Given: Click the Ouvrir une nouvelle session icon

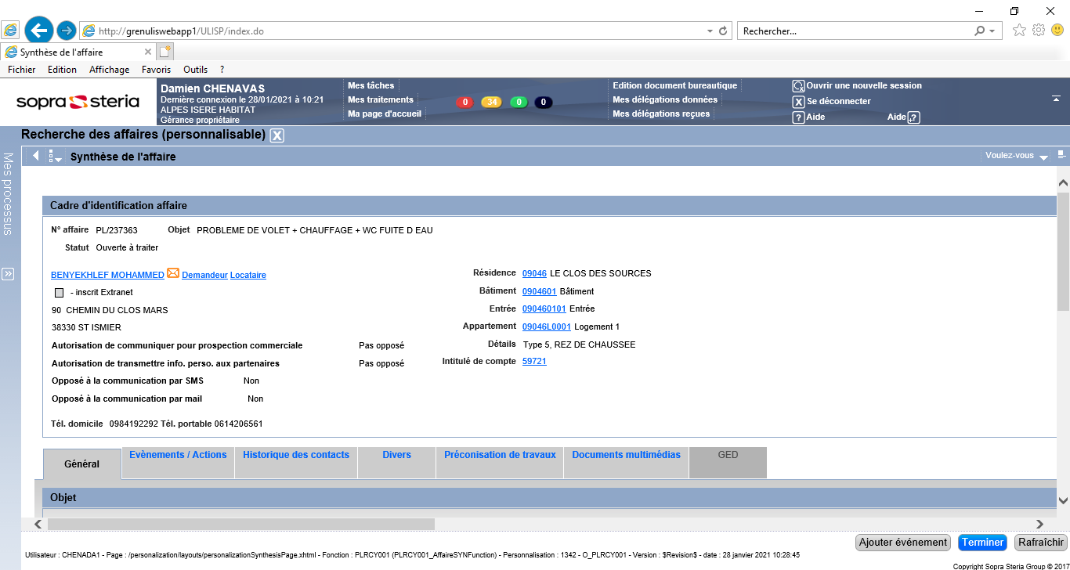Looking at the screenshot, I should [798, 86].
